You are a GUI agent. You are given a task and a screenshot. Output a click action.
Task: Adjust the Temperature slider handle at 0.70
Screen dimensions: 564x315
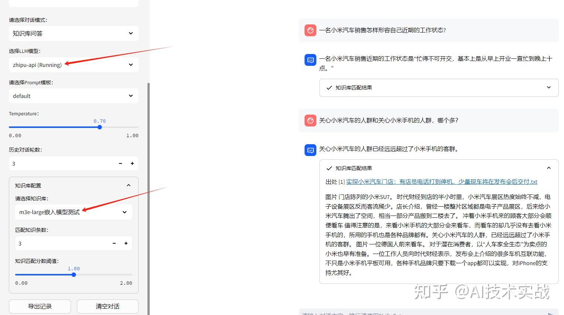coord(100,127)
